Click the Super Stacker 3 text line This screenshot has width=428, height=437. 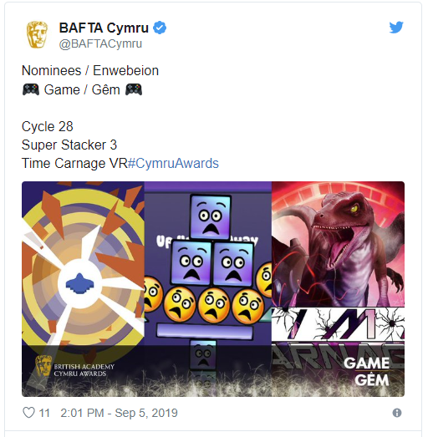coord(69,145)
